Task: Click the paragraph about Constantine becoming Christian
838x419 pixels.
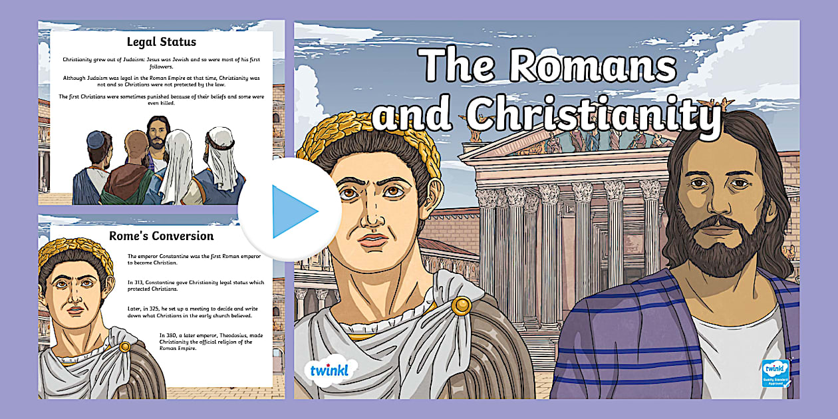Action: click(193, 259)
